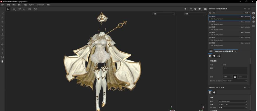Open the Resources updater icon in left toolbar
Image resolution: width=257 pixels, height=111 pixels.
tap(3, 49)
